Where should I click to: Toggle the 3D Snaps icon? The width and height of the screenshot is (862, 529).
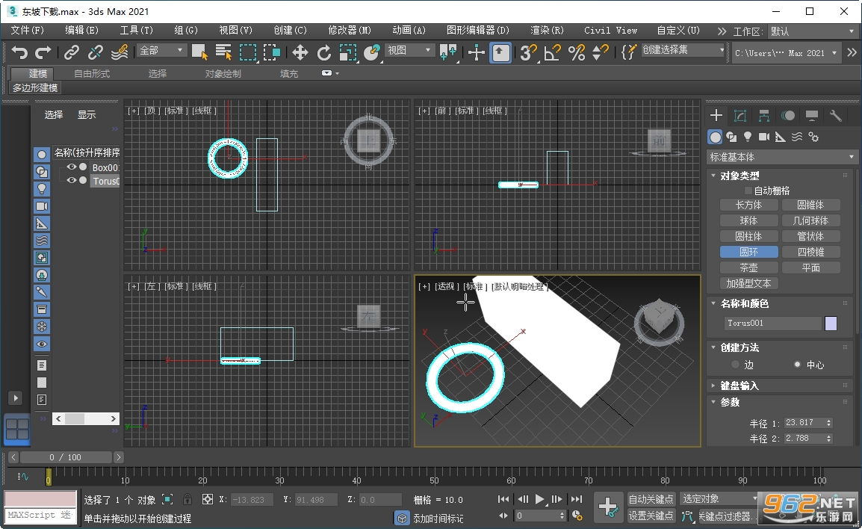pos(528,53)
